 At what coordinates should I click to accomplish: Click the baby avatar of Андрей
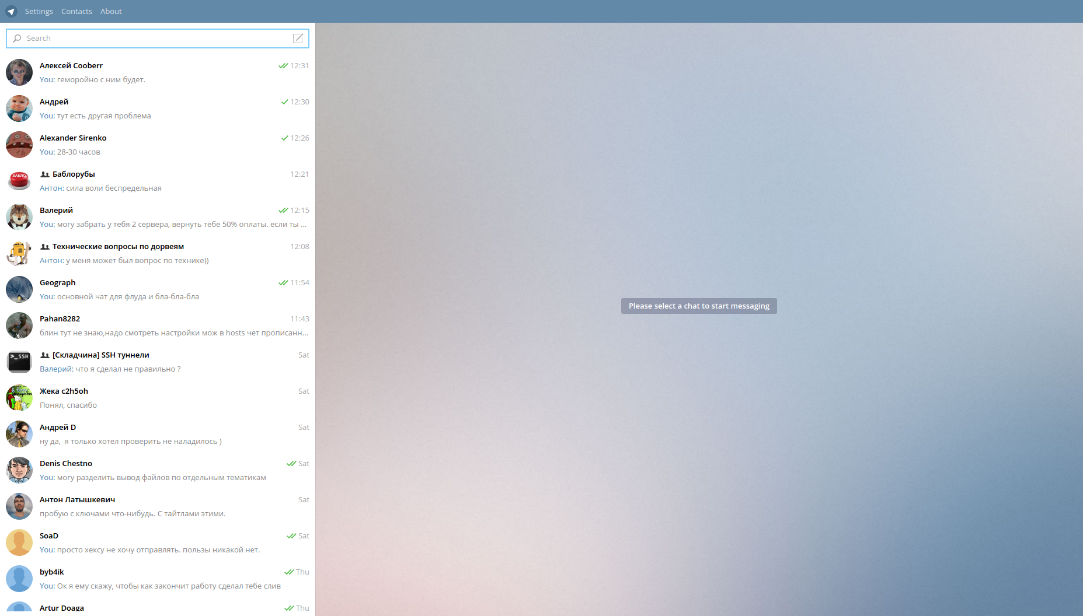[x=19, y=108]
